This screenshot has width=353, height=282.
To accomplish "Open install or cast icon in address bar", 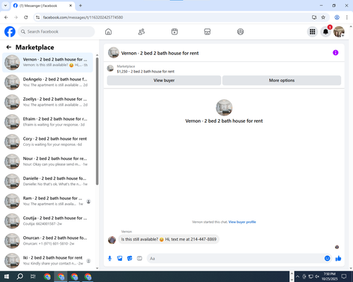I will 314,18.
